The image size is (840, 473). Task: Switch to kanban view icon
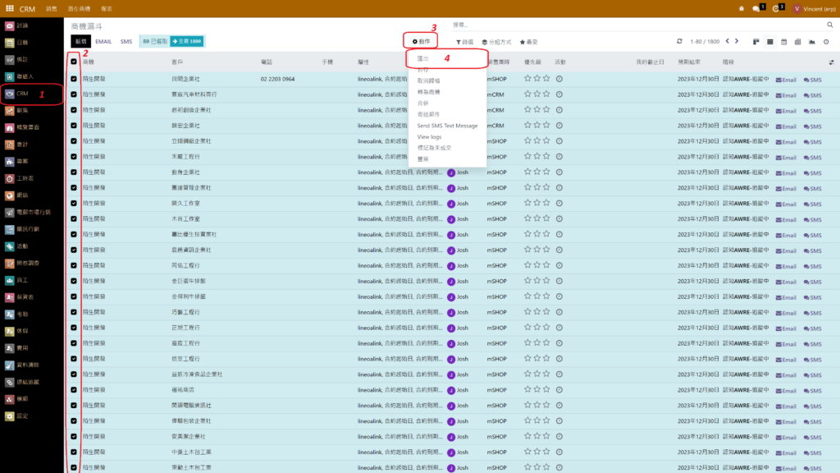click(x=756, y=41)
